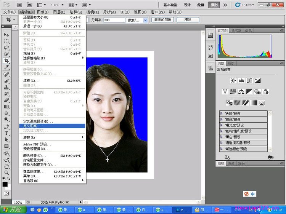286x214 pixels.
Task: Click the black foreground color swatch
Action: tap(5, 184)
